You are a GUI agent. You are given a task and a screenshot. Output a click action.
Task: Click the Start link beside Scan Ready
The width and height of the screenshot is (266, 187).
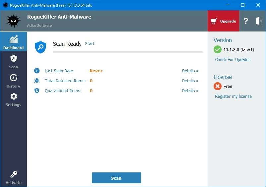click(x=90, y=43)
